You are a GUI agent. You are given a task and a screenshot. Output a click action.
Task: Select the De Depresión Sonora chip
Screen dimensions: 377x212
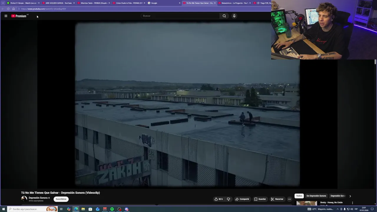[316, 196]
